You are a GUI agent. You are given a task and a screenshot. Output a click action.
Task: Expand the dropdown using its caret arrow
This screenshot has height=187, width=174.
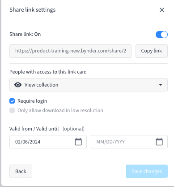161,85
